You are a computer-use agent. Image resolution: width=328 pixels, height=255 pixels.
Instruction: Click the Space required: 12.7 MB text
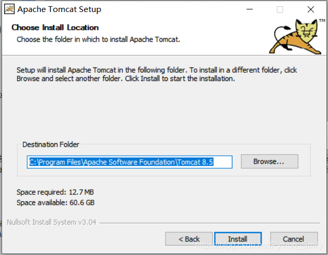coord(55,192)
